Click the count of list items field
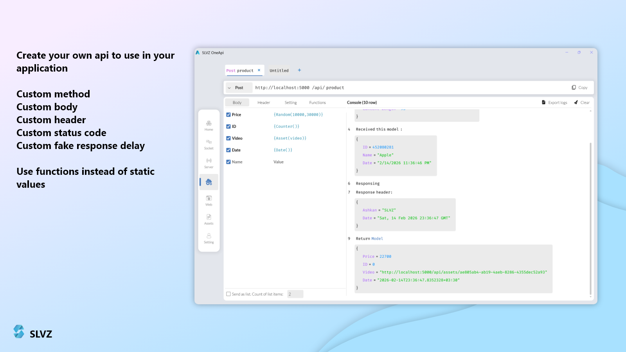The image size is (626, 352). (x=295, y=294)
